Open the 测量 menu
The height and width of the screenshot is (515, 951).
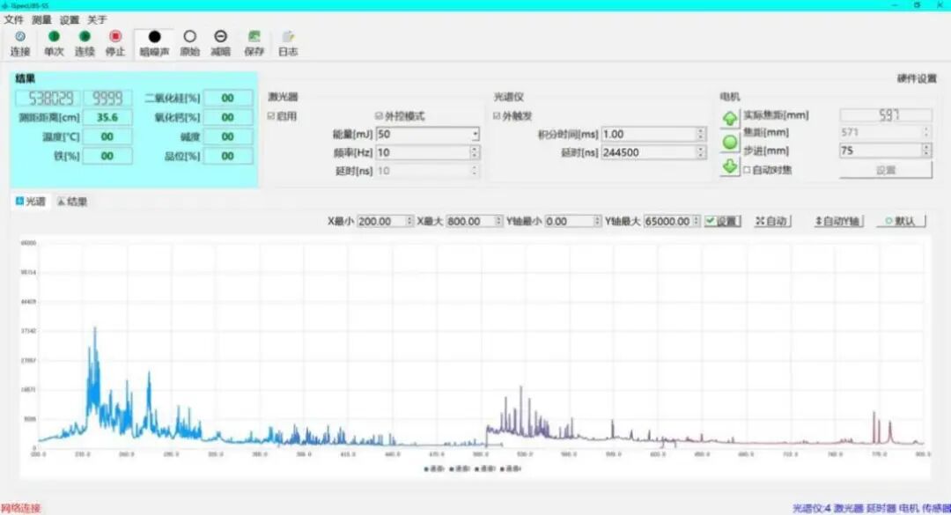[41, 19]
